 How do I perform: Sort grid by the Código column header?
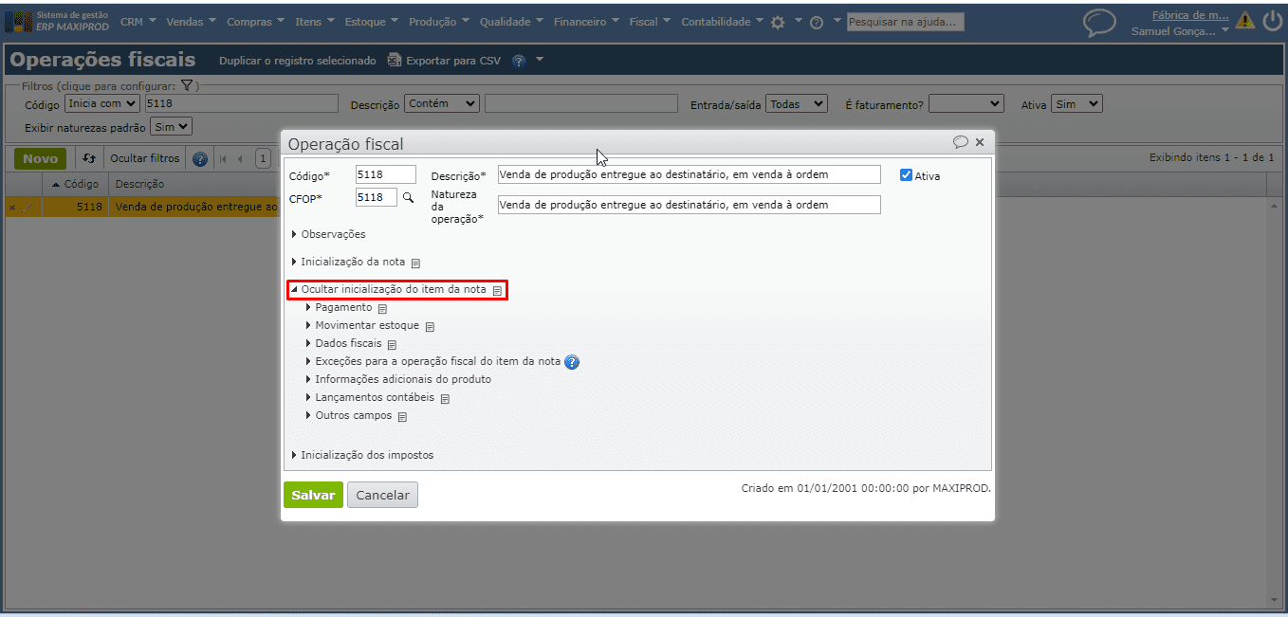(x=75, y=184)
